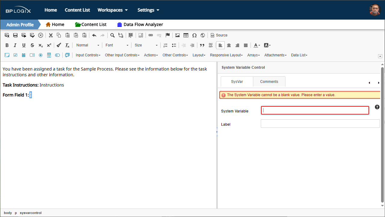Screen dimensions: 385x217
Task: Open the Content List link with folder icon
Action: coord(91,25)
